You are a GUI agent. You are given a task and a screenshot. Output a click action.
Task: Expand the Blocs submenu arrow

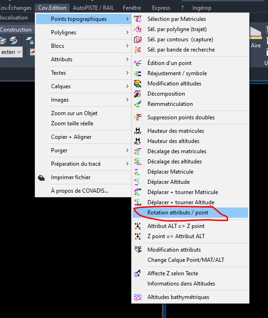127,46
